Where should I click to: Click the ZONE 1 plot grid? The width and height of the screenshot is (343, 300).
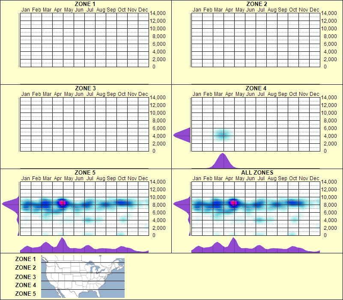84,39
